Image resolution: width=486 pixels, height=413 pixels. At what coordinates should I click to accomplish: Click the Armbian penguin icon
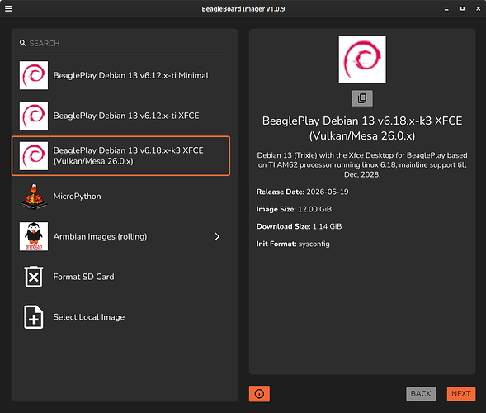point(34,236)
